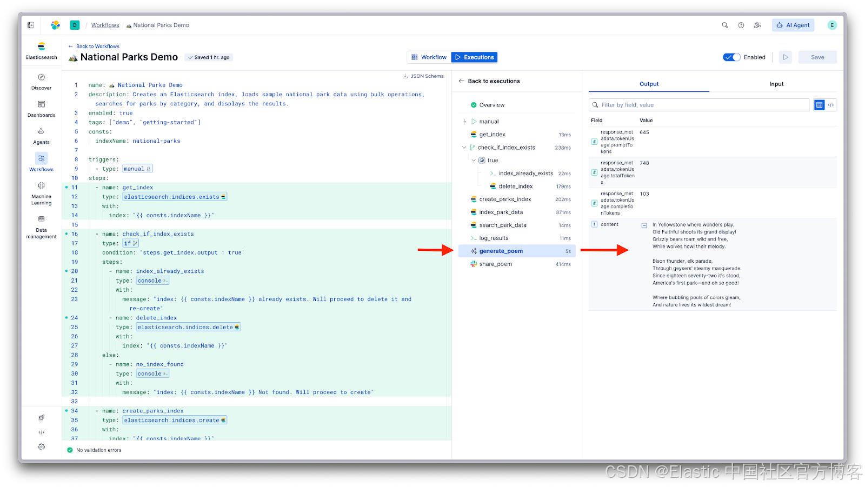The image size is (865, 487).
Task: Select the search_park_data step
Action: (517, 225)
